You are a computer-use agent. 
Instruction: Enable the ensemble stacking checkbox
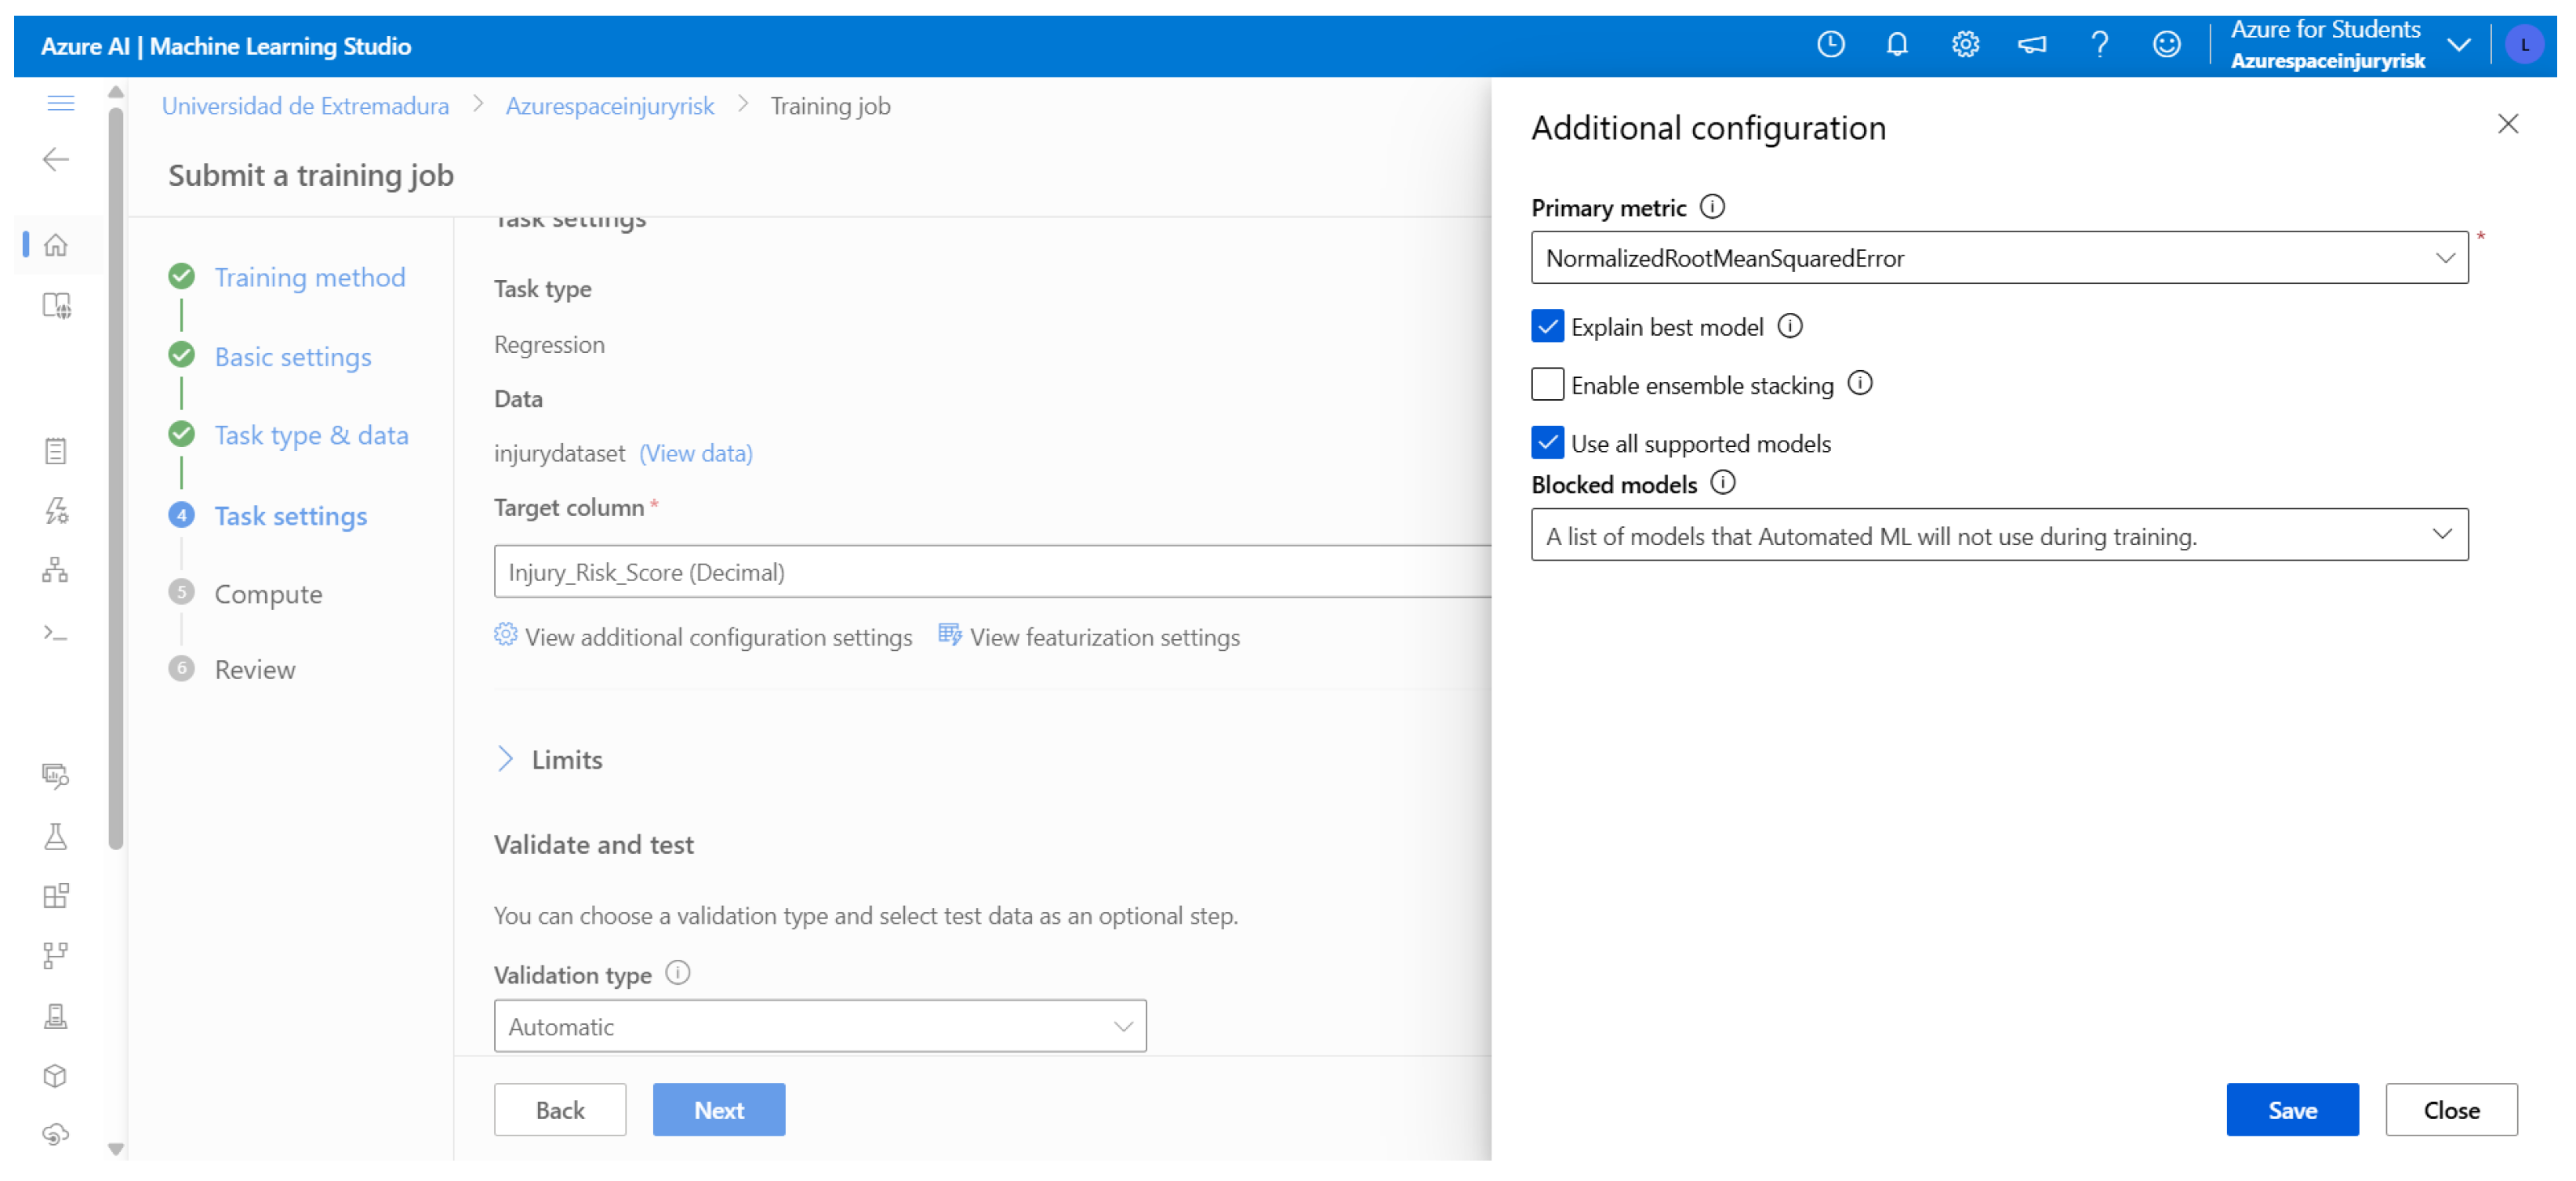point(1547,385)
